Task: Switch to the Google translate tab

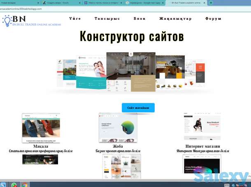Action: [145, 3]
